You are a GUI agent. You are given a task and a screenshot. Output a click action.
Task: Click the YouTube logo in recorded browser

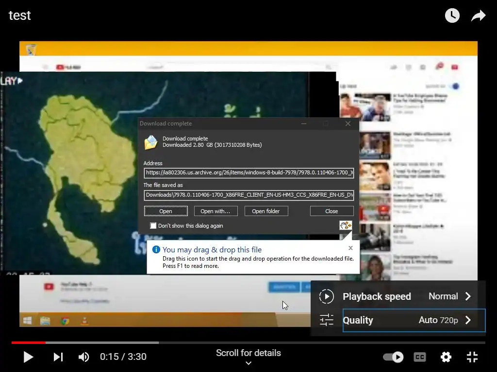point(68,67)
